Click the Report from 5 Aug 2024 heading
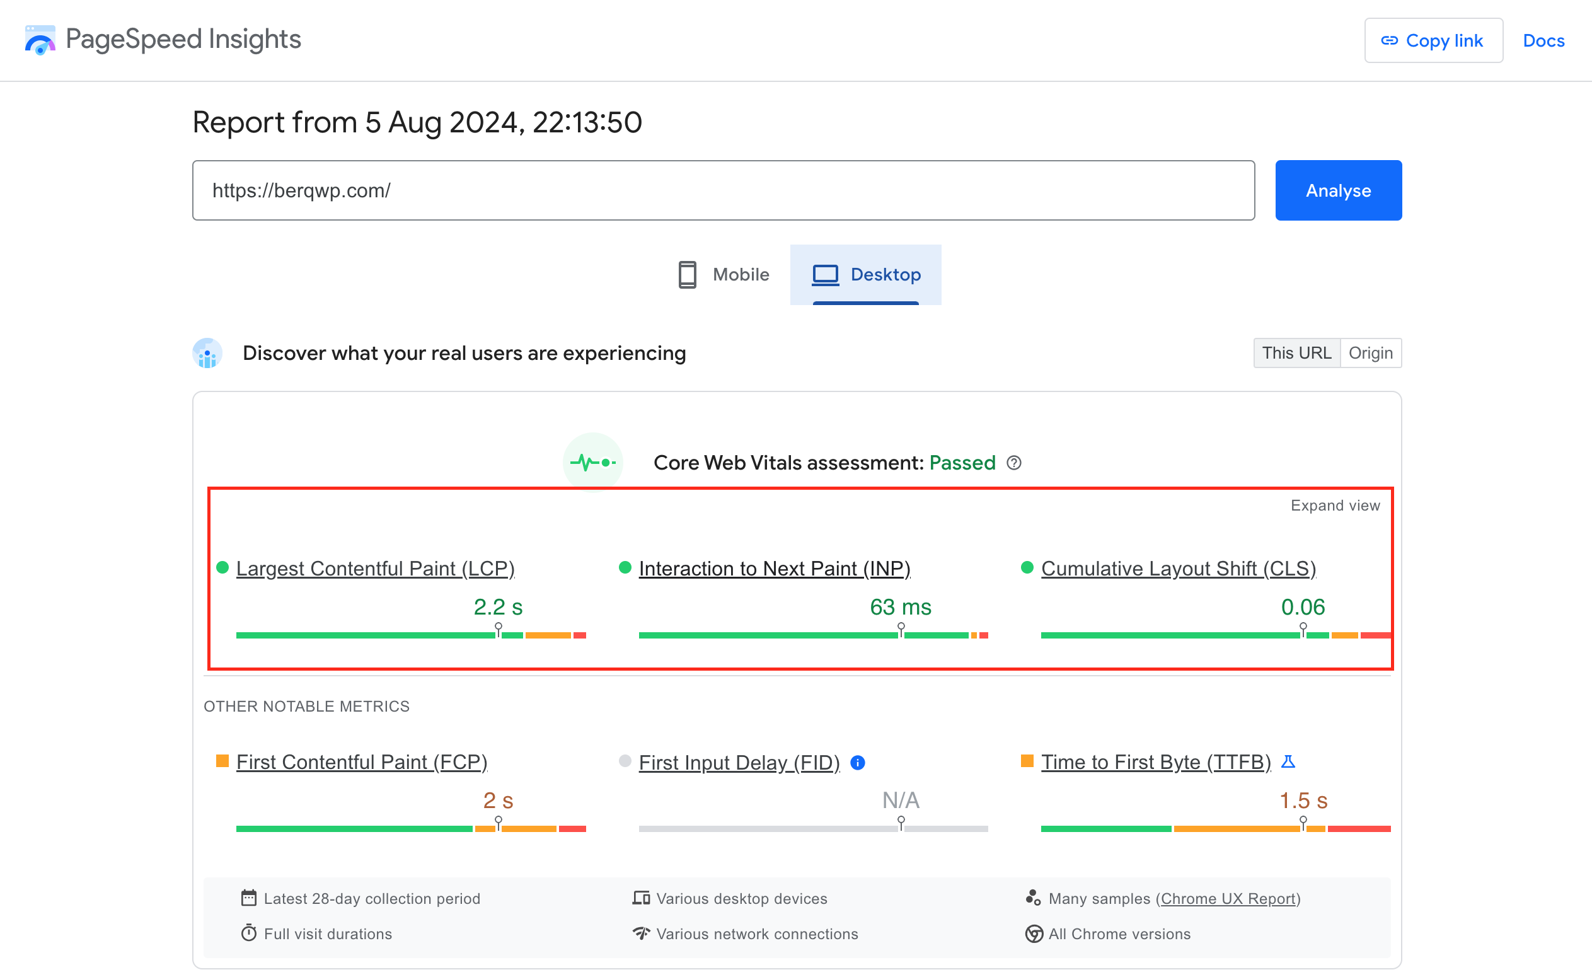This screenshot has width=1592, height=977. coord(417,123)
